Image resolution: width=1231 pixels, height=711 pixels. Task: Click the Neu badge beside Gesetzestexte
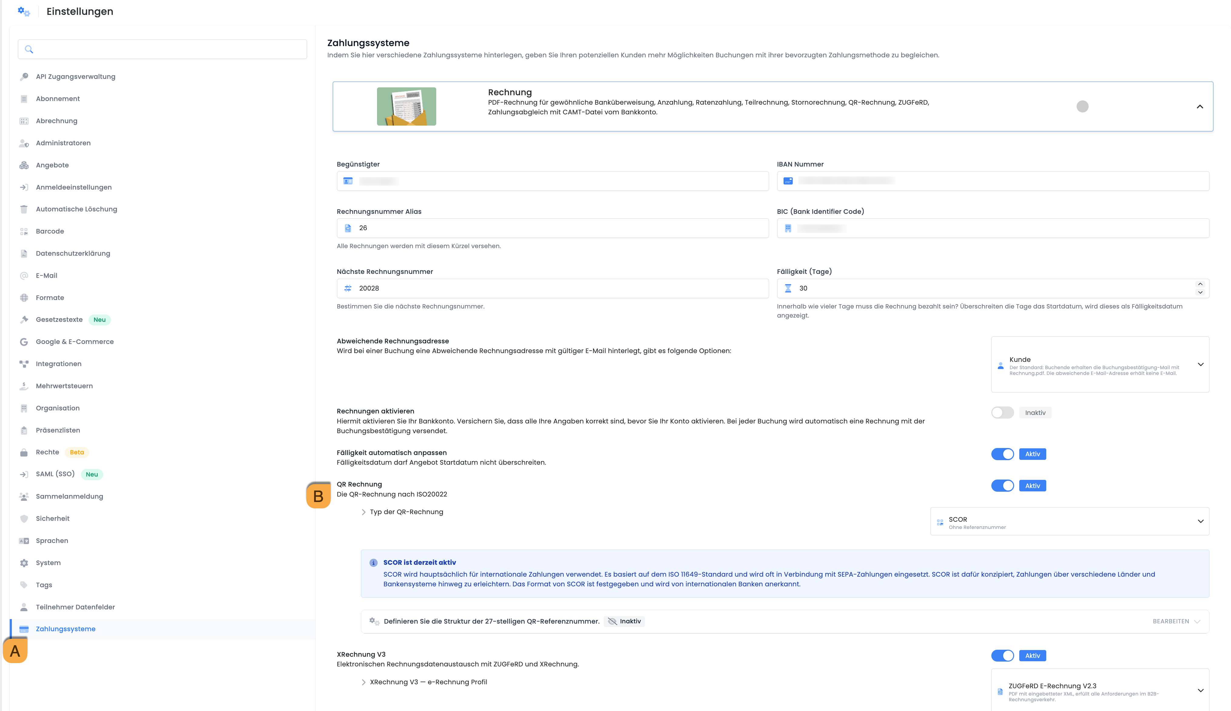pyautogui.click(x=99, y=320)
